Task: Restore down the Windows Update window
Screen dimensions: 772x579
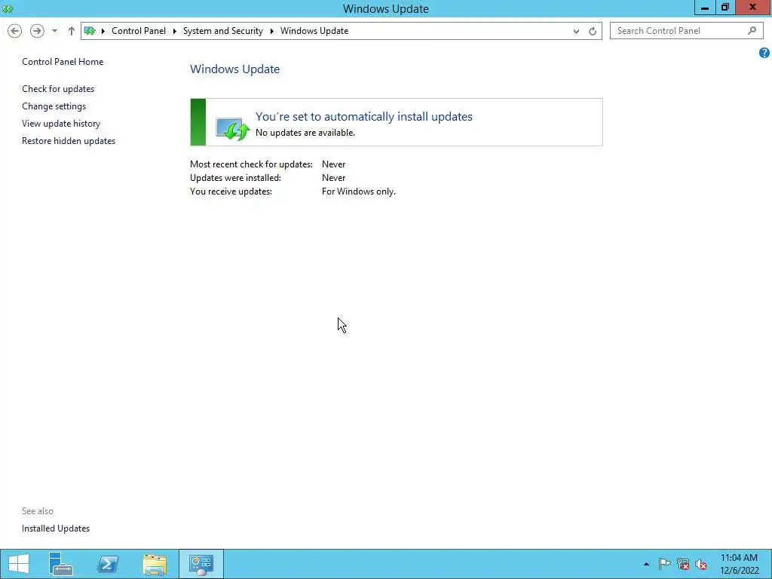Action: click(x=725, y=8)
